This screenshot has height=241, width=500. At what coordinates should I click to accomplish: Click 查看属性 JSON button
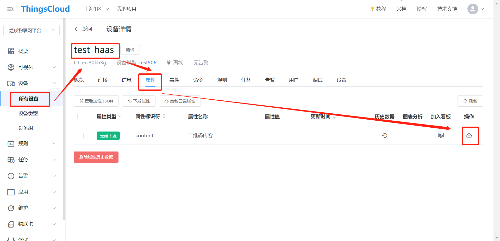click(x=96, y=101)
